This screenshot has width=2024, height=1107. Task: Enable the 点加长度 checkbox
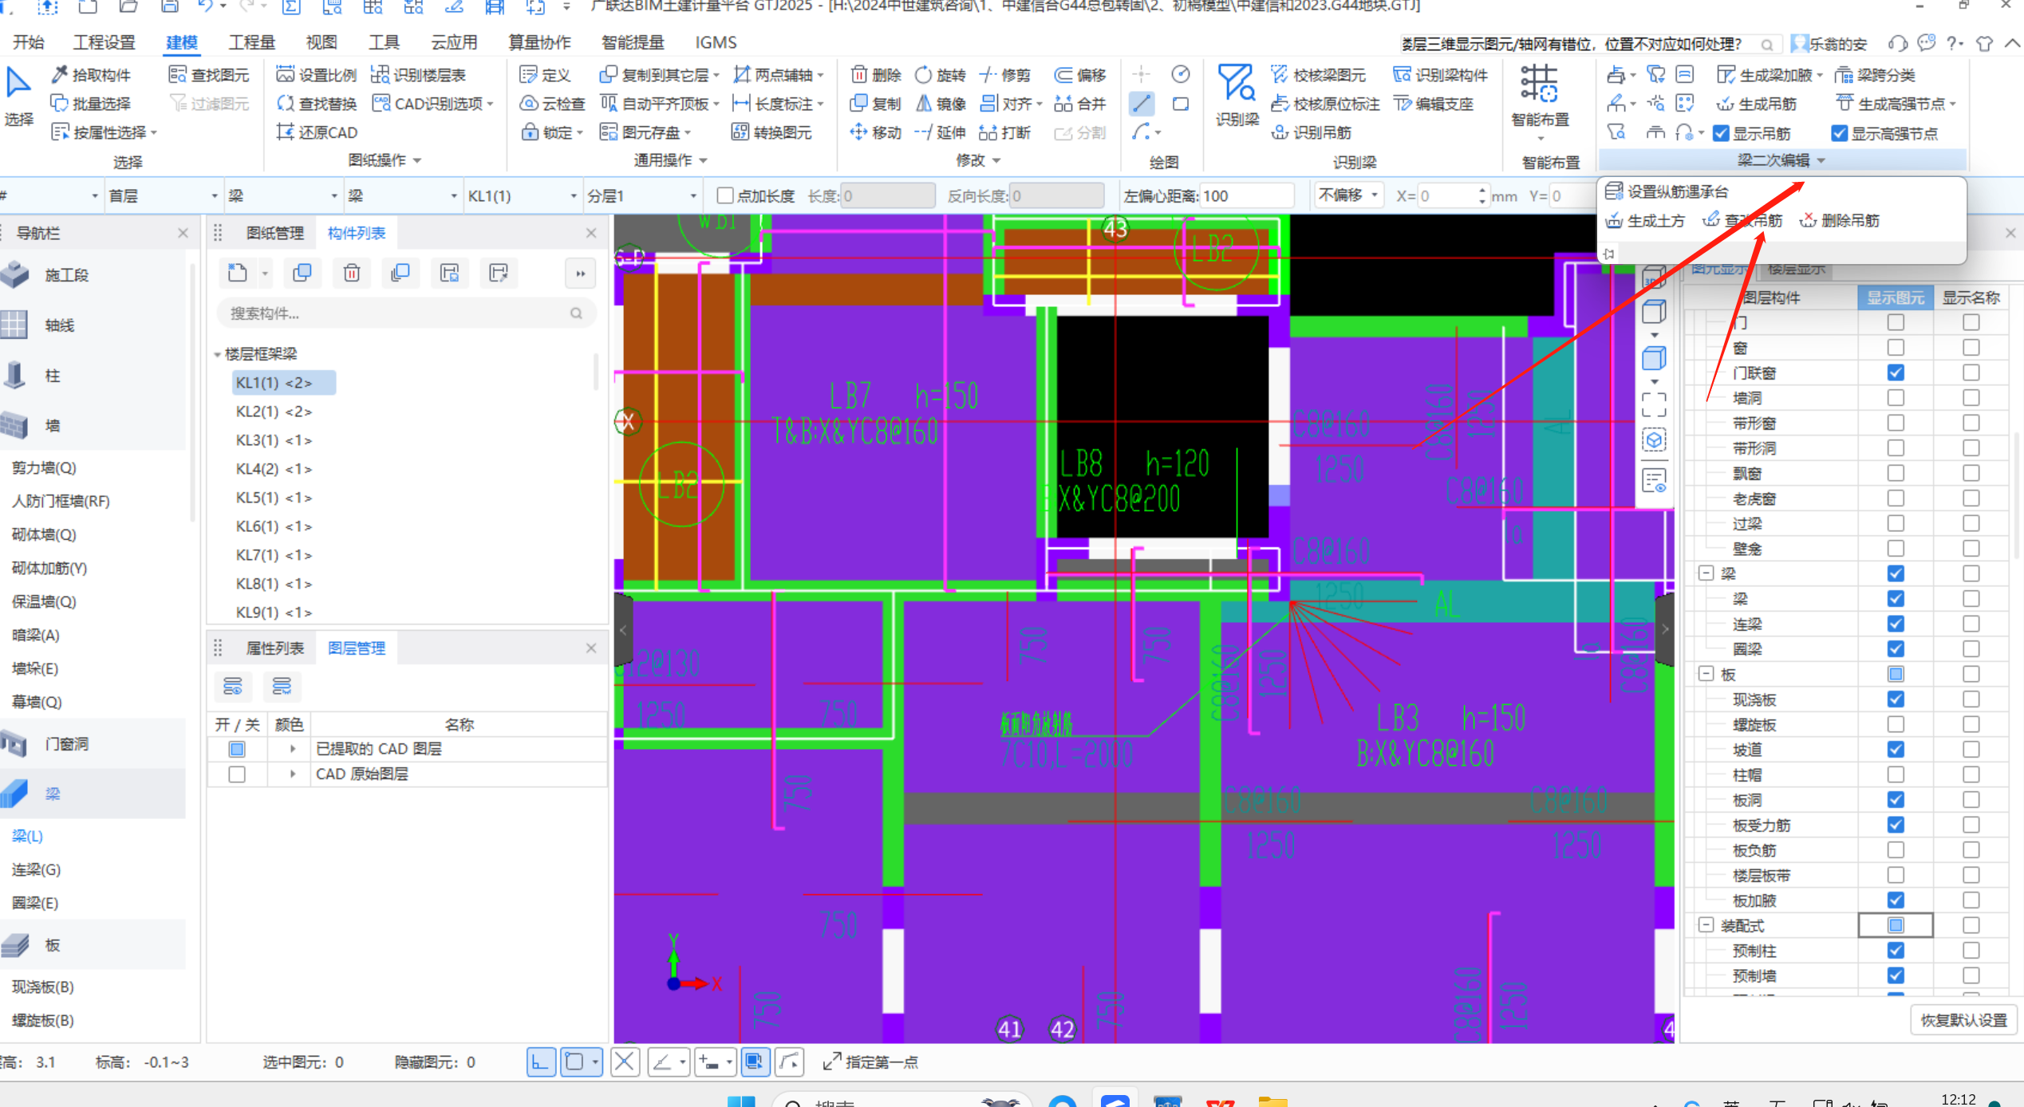(724, 195)
